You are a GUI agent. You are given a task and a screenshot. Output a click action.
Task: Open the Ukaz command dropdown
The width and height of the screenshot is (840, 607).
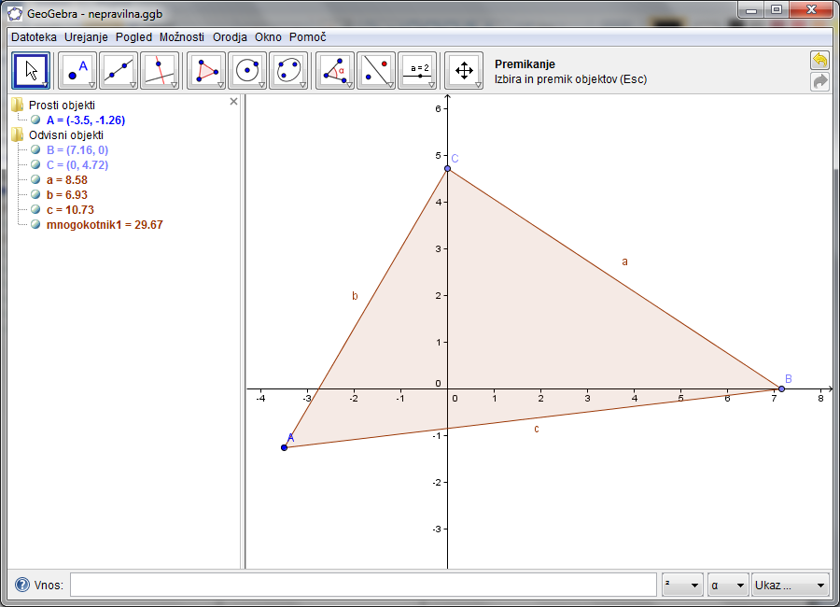tap(791, 586)
